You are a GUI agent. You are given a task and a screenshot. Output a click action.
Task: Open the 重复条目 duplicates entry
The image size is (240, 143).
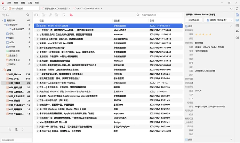tap(16, 55)
